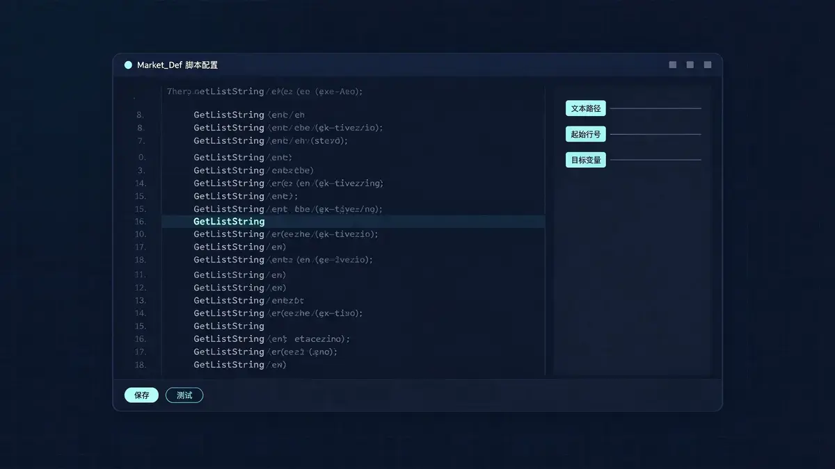Image resolution: width=835 pixels, height=469 pixels.
Task: Click the last square window control icon
Action: (708, 65)
